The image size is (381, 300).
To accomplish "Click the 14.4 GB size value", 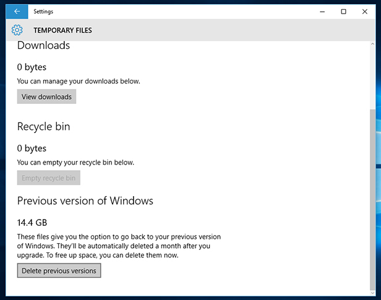I will point(32,223).
